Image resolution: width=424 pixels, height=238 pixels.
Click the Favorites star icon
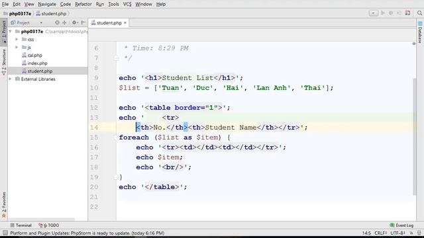4,216
